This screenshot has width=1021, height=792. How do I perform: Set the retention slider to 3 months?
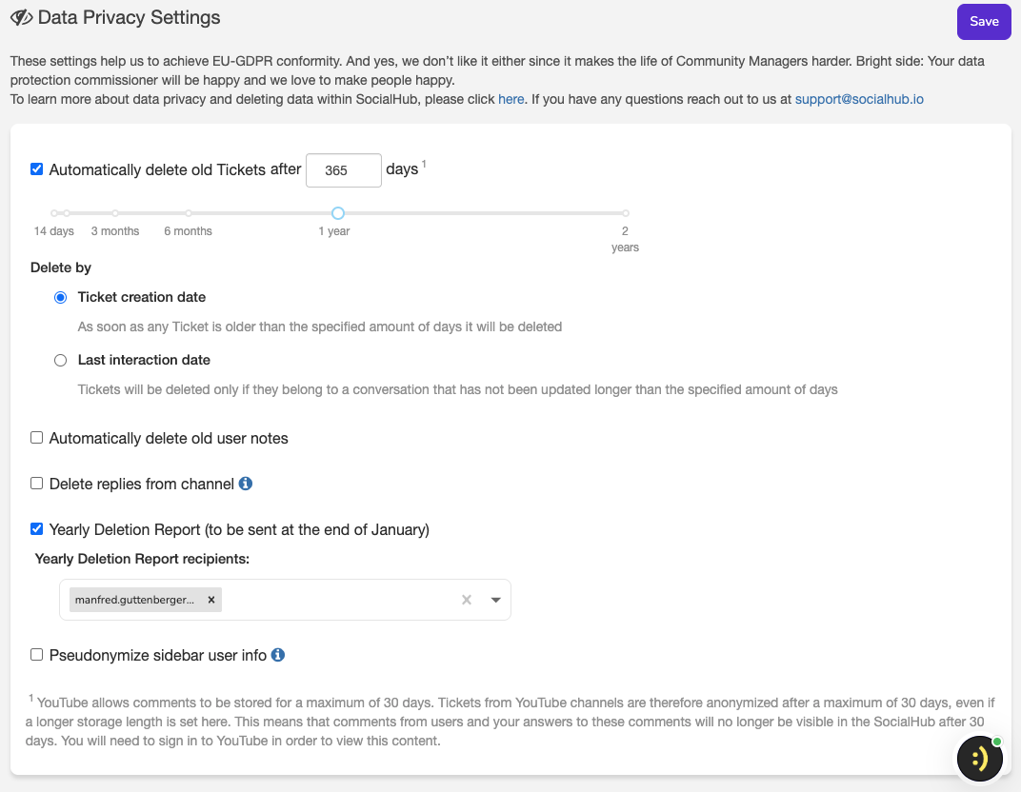click(x=115, y=213)
